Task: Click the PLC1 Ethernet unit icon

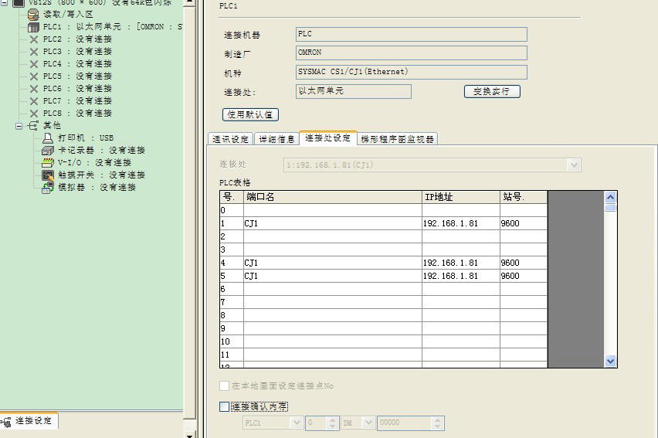Action: point(33,26)
